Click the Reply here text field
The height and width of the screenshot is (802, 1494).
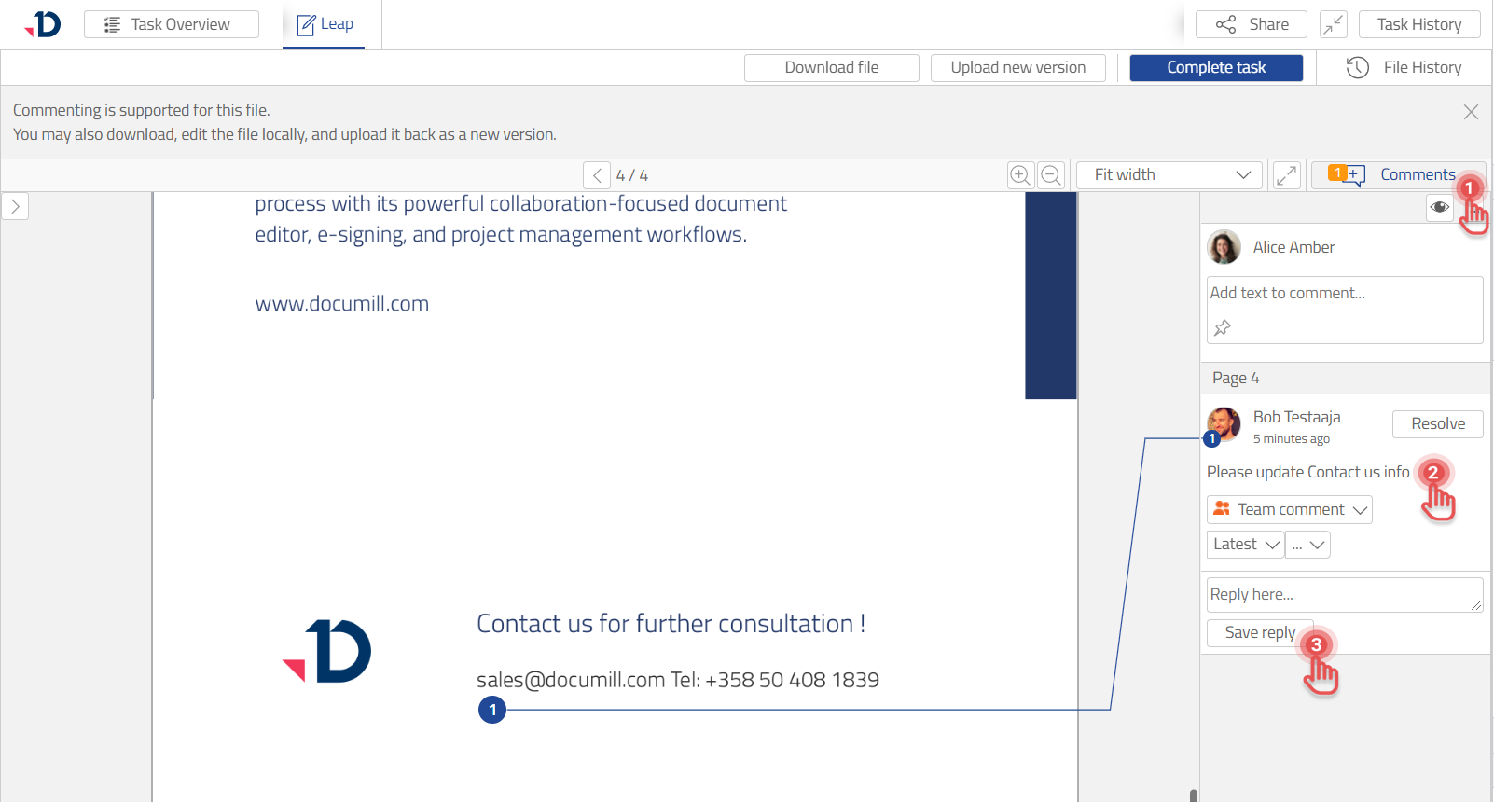coord(1343,595)
